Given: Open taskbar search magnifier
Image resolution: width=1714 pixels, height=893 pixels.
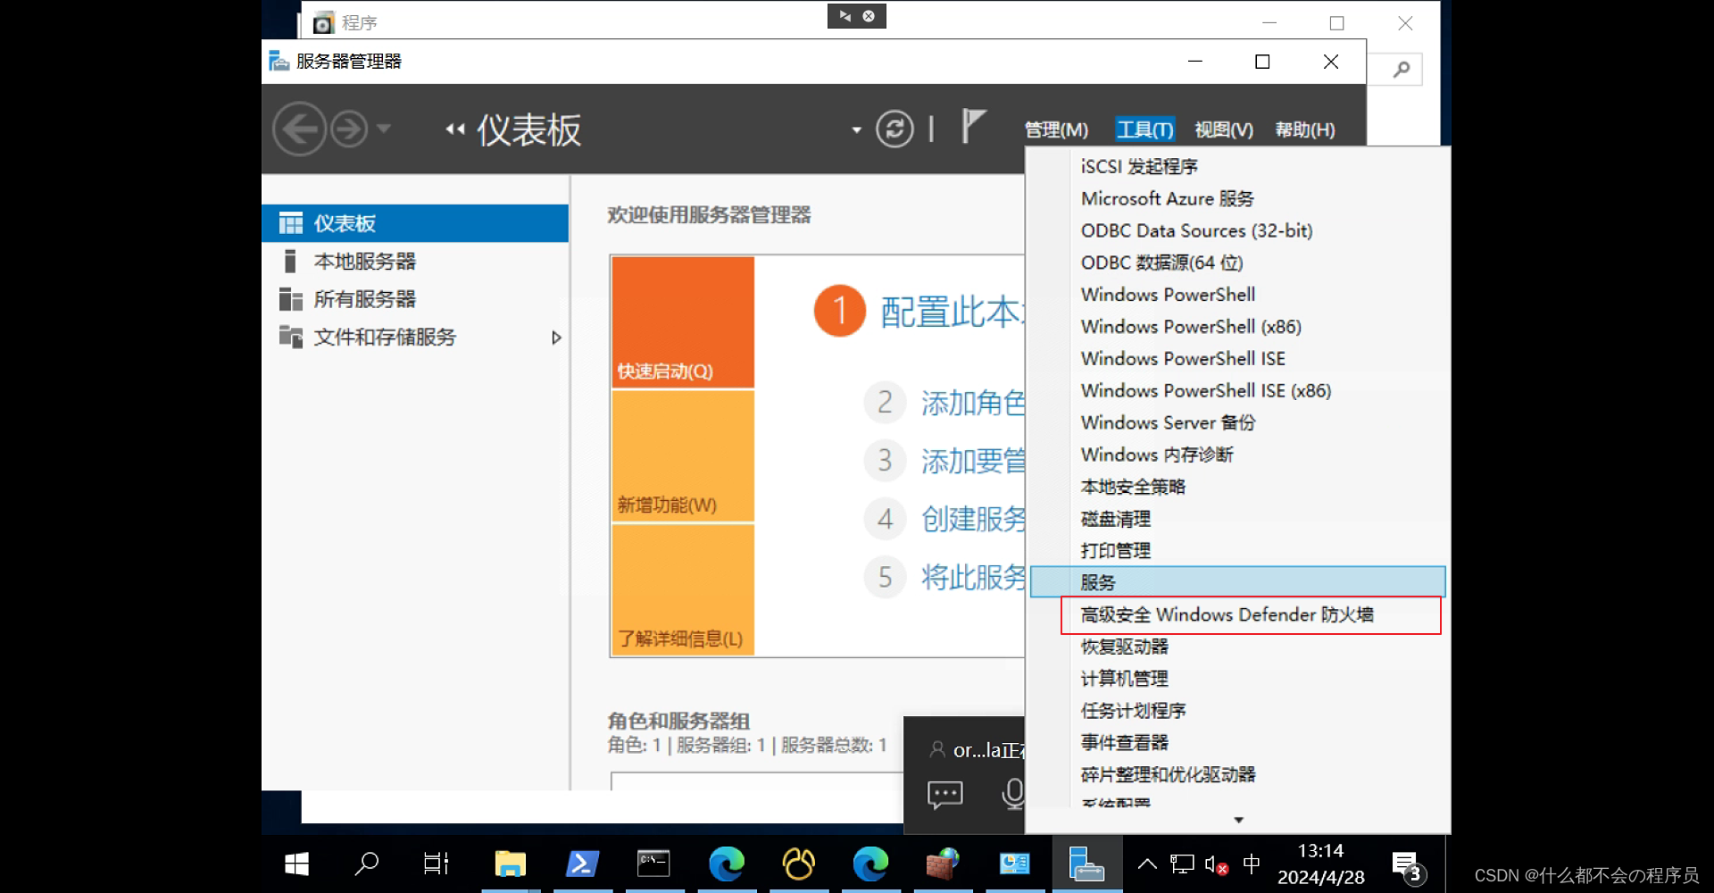Looking at the screenshot, I should click(366, 864).
